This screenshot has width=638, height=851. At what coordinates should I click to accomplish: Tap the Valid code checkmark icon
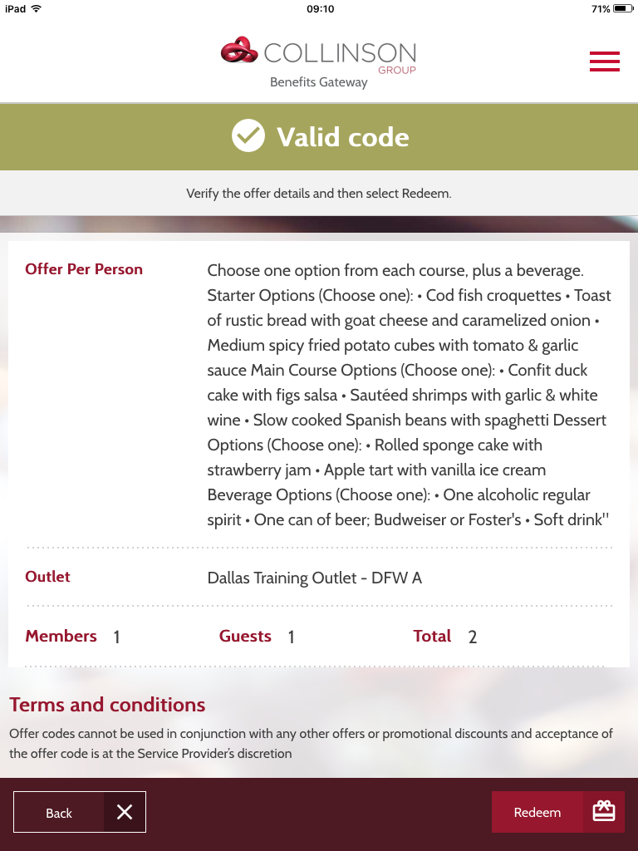pyautogui.click(x=248, y=136)
